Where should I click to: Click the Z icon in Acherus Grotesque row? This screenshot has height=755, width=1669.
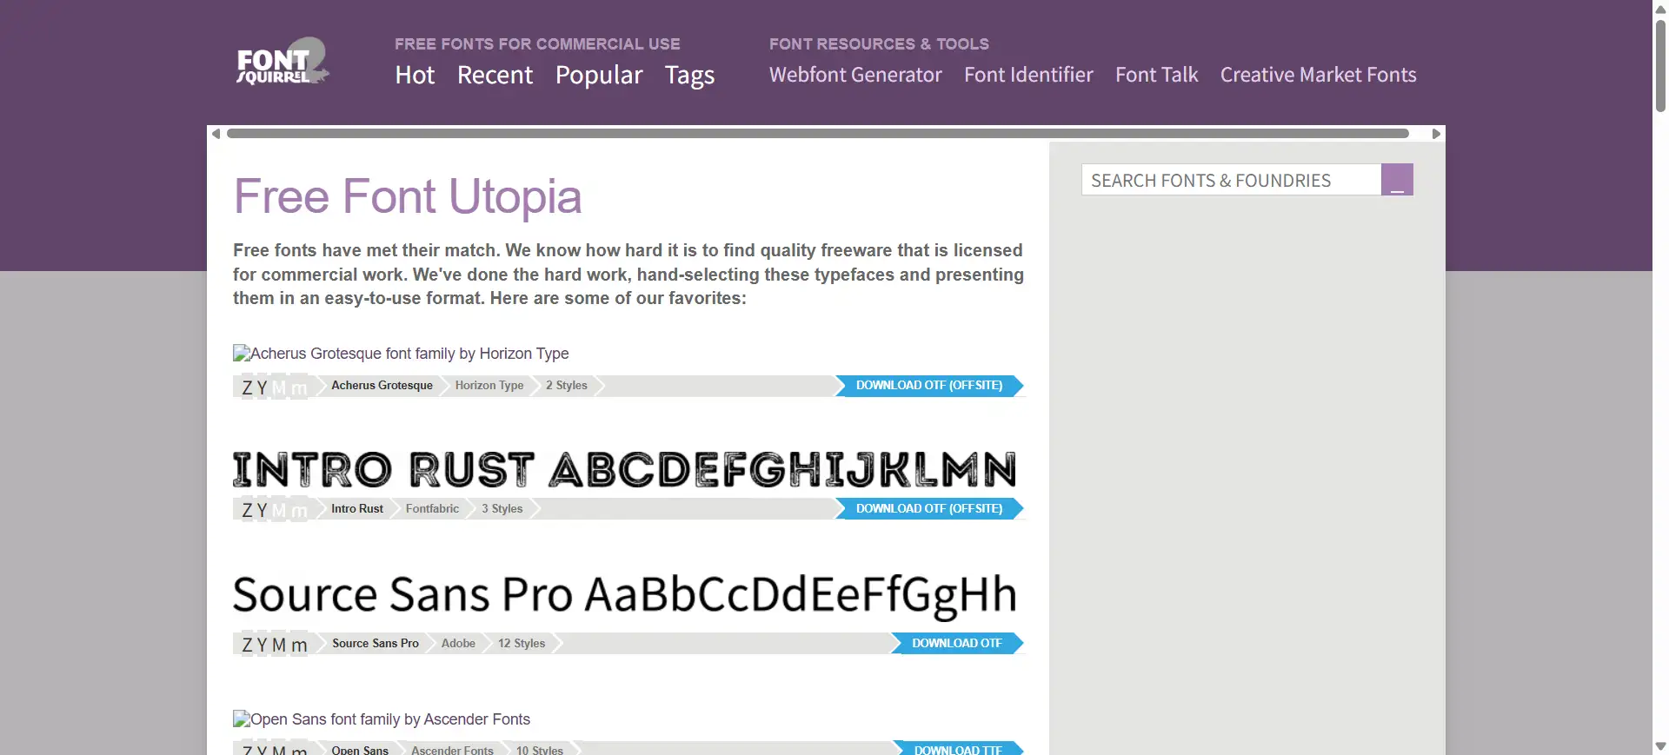point(247,387)
